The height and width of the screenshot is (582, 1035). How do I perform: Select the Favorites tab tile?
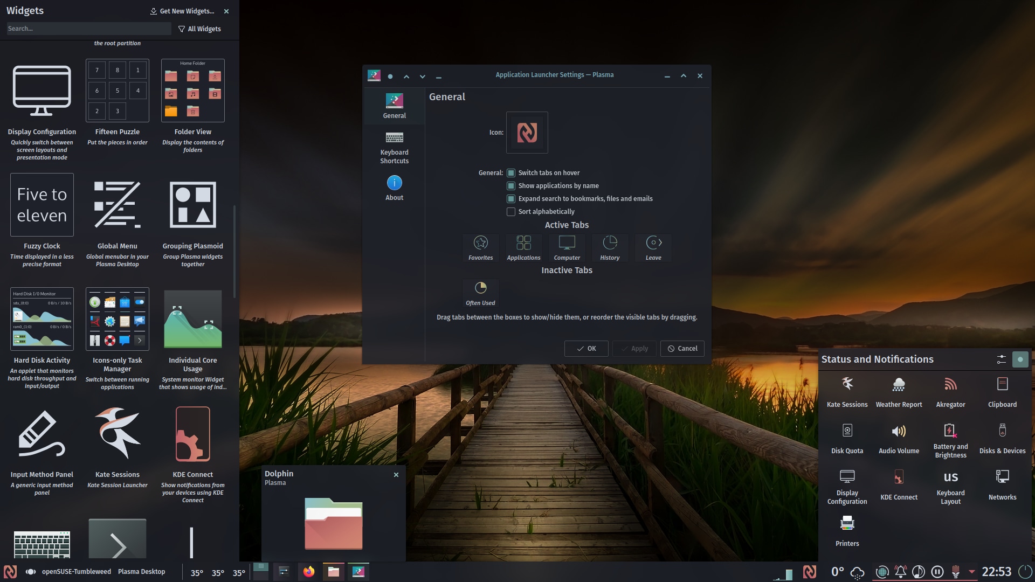click(x=480, y=248)
